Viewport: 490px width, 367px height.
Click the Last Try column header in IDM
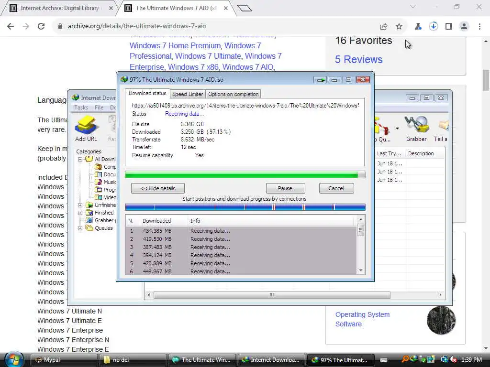(x=389, y=153)
